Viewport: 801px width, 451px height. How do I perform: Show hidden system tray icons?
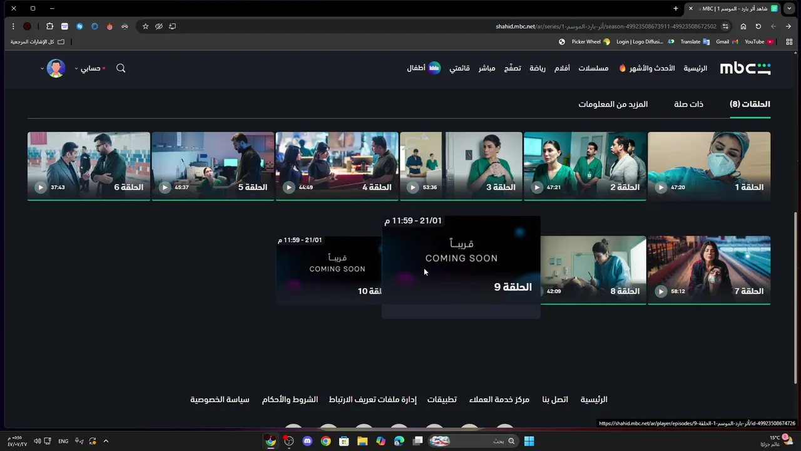tap(106, 441)
